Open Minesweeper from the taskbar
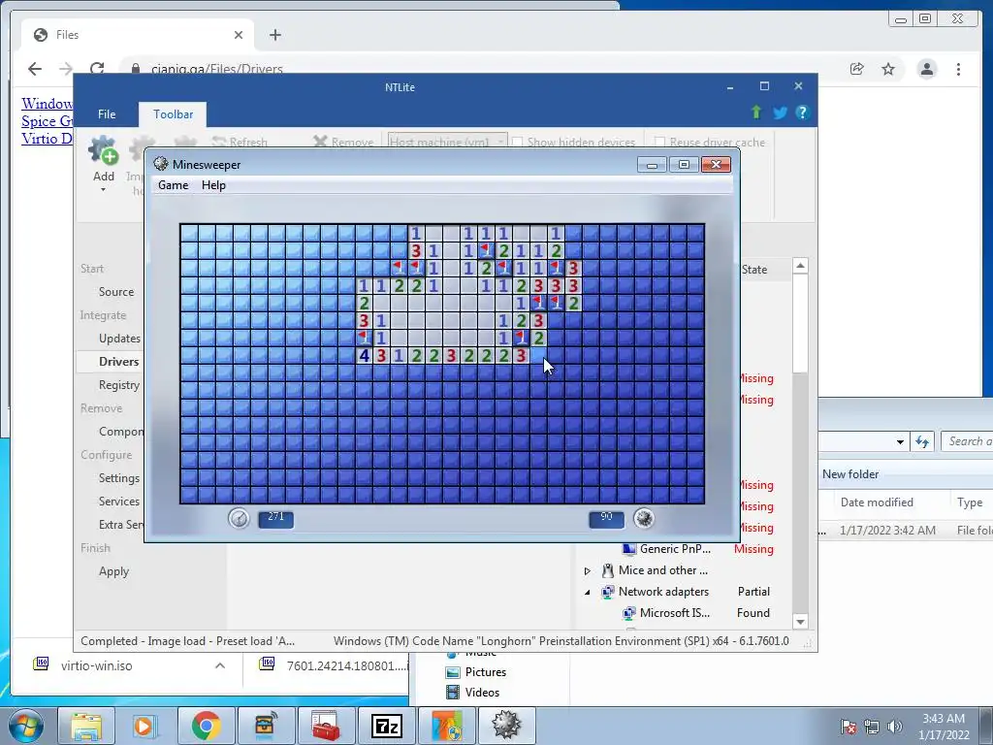The height and width of the screenshot is (745, 993). tap(506, 726)
